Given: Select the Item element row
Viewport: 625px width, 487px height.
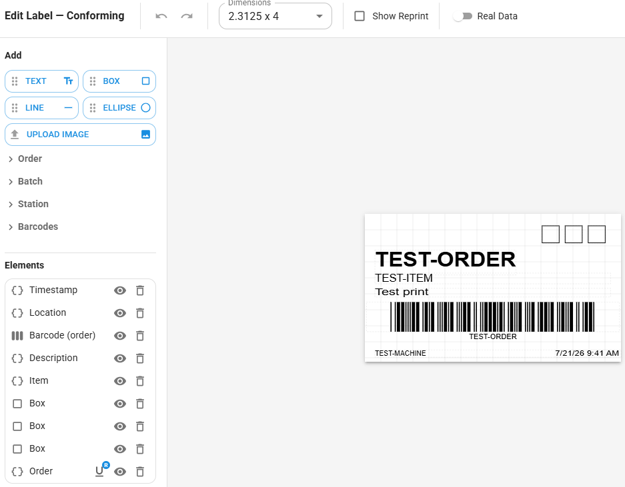Looking at the screenshot, I should [80, 381].
